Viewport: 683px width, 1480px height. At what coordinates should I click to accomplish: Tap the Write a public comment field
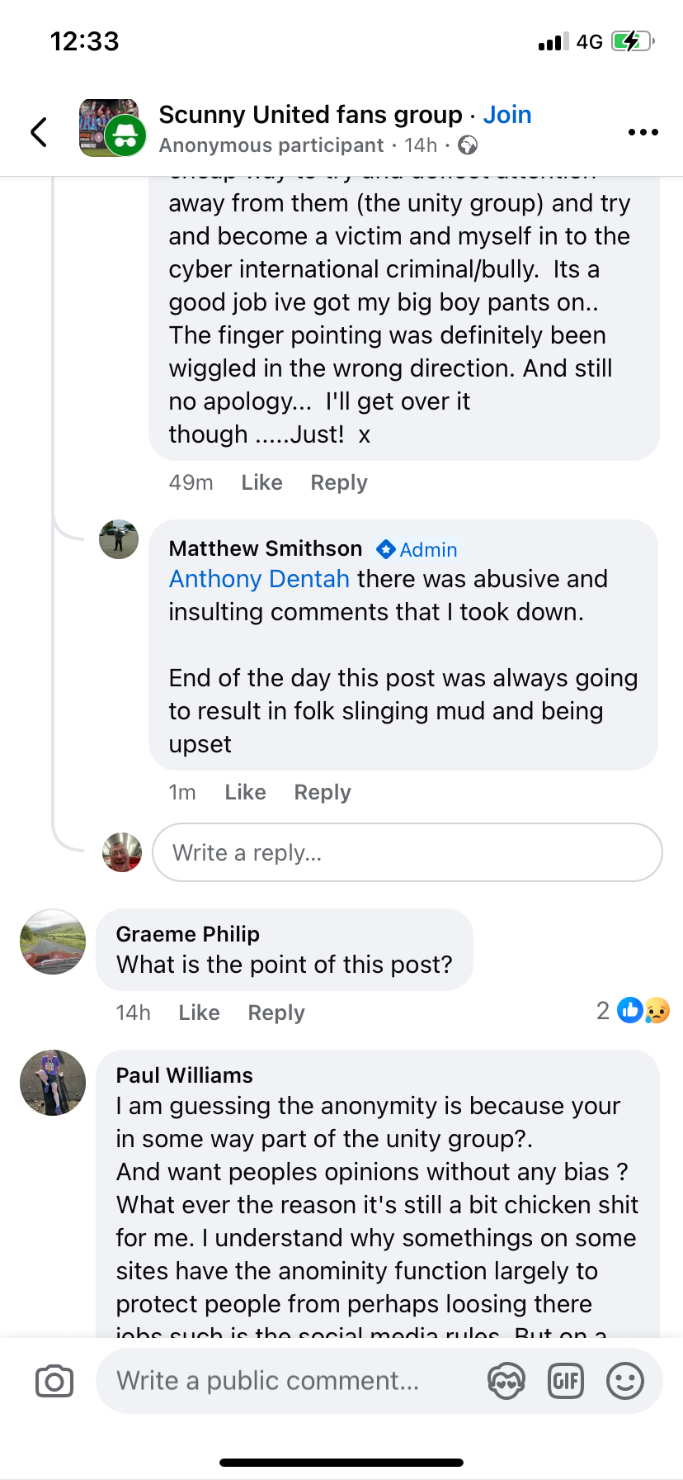[x=289, y=1381]
